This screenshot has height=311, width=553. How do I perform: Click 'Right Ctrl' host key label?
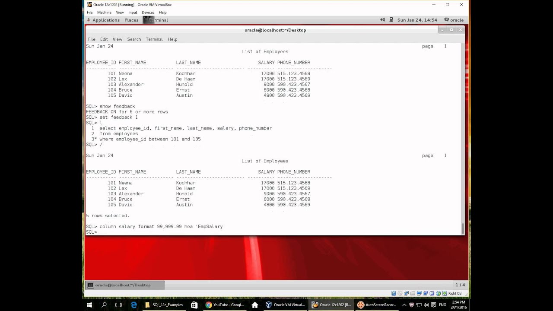click(455, 293)
